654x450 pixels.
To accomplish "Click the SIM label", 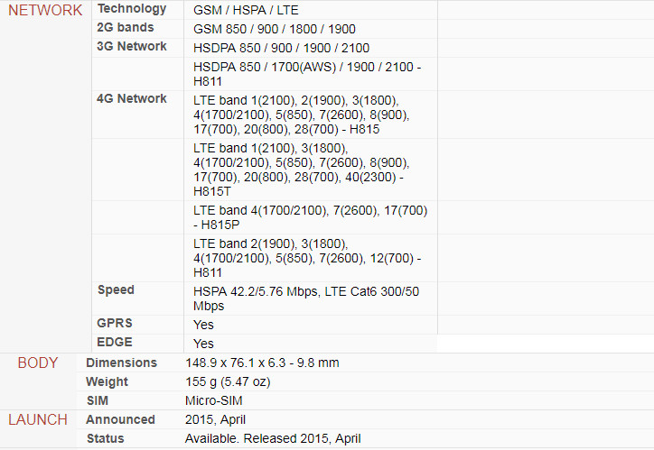I will click(x=98, y=400).
